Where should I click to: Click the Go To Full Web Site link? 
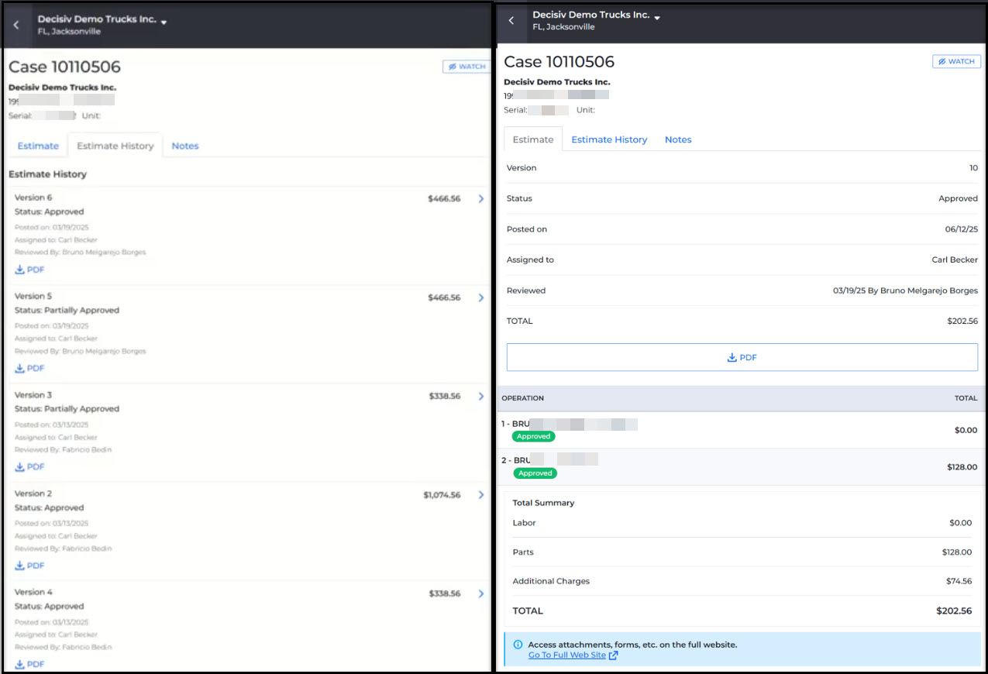(x=567, y=655)
